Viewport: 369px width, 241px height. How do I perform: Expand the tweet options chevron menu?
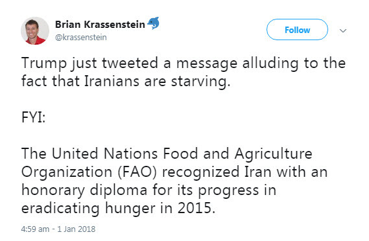coord(343,30)
